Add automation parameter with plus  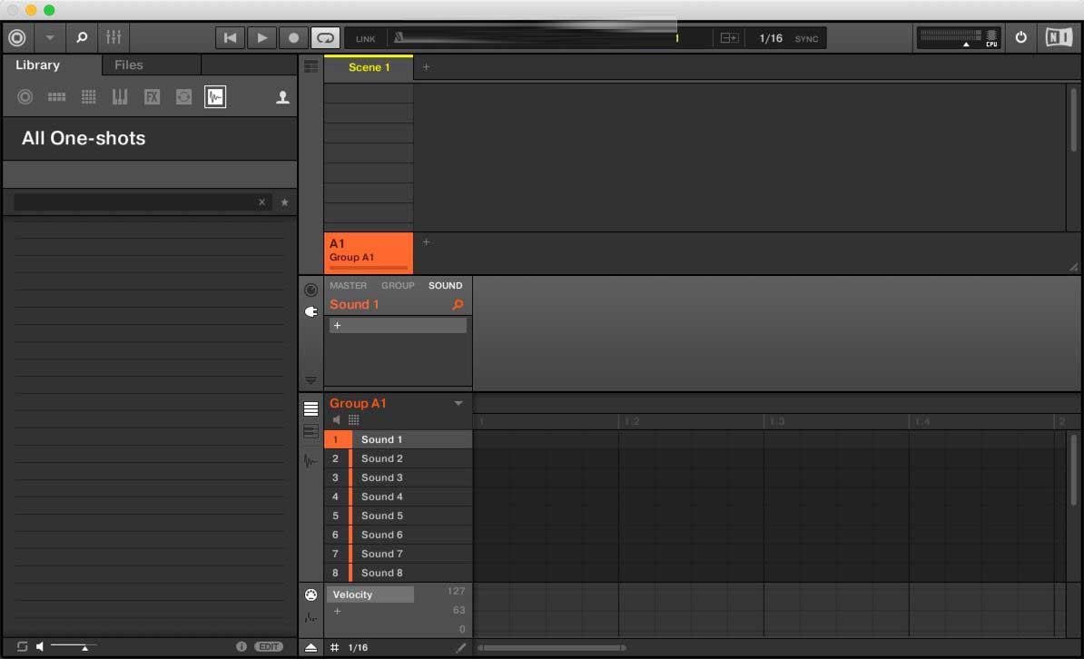338,611
